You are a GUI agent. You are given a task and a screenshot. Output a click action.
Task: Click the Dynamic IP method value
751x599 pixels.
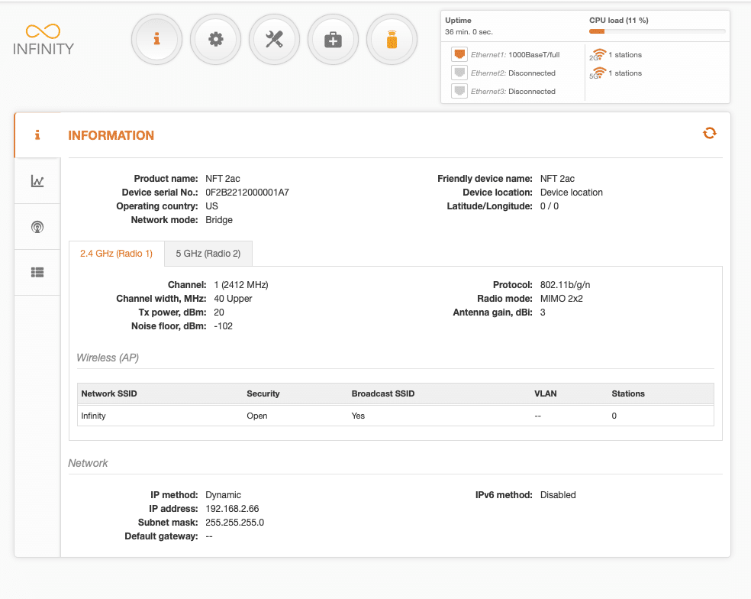pyautogui.click(x=223, y=495)
